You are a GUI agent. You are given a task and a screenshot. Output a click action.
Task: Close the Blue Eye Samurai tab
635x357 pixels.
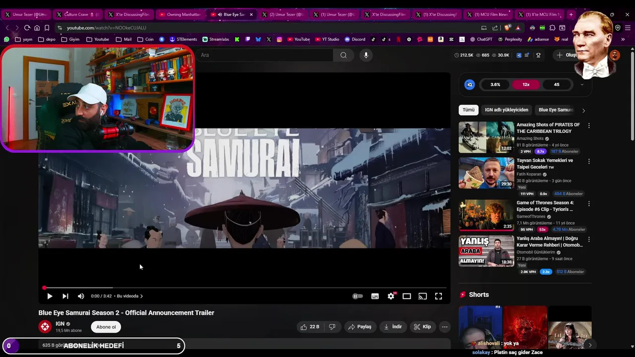tap(251, 14)
